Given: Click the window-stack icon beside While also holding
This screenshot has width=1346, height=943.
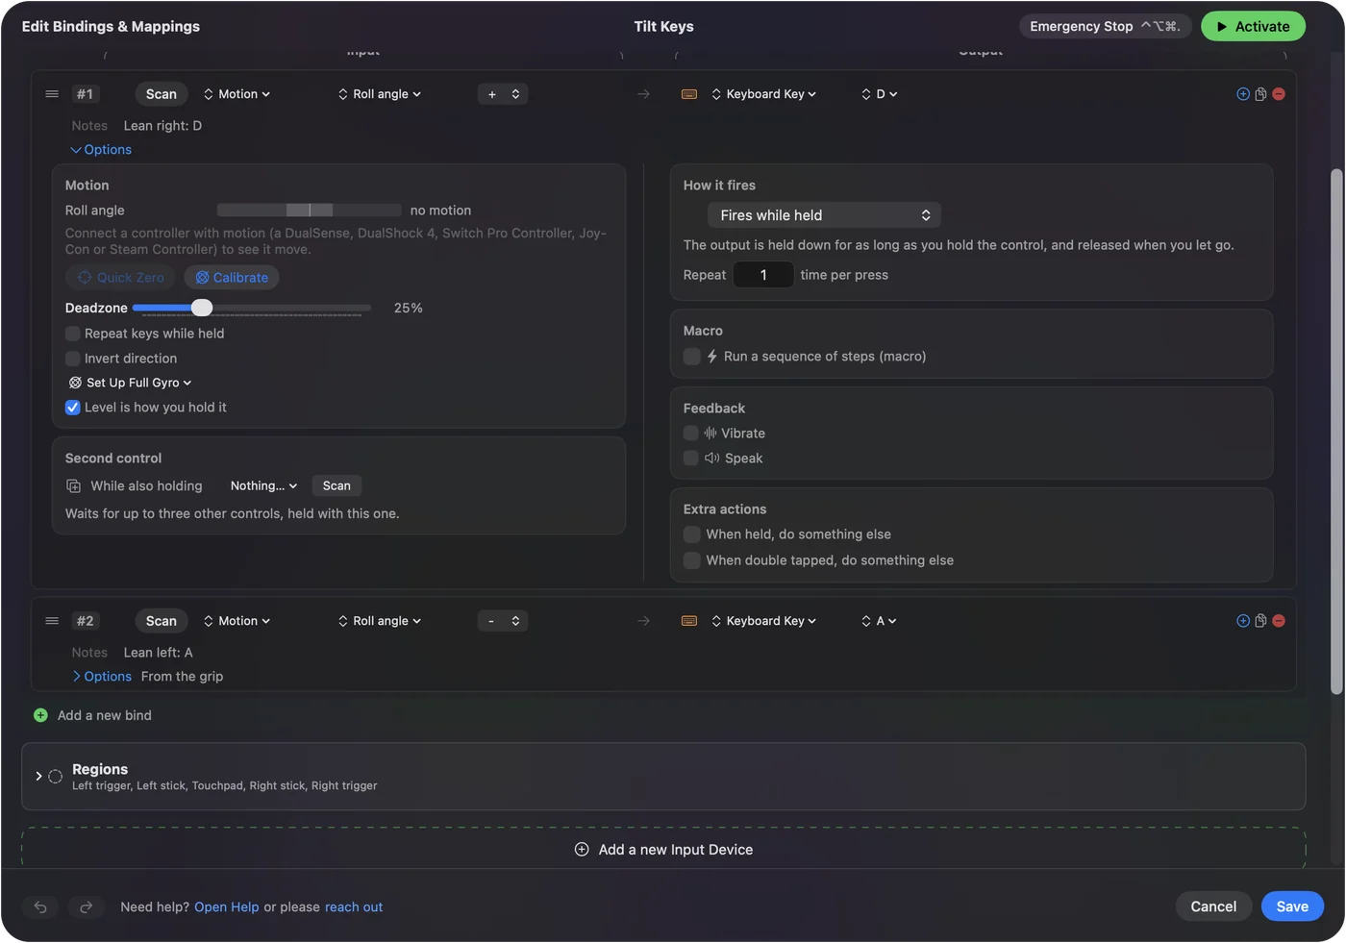Looking at the screenshot, I should coord(73,486).
